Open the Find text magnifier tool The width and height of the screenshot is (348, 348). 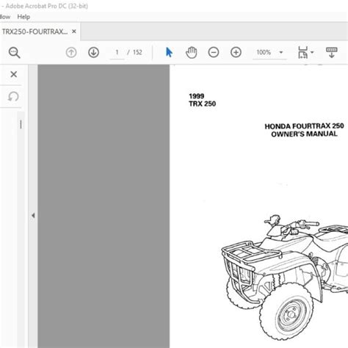pyautogui.click(x=14, y=52)
